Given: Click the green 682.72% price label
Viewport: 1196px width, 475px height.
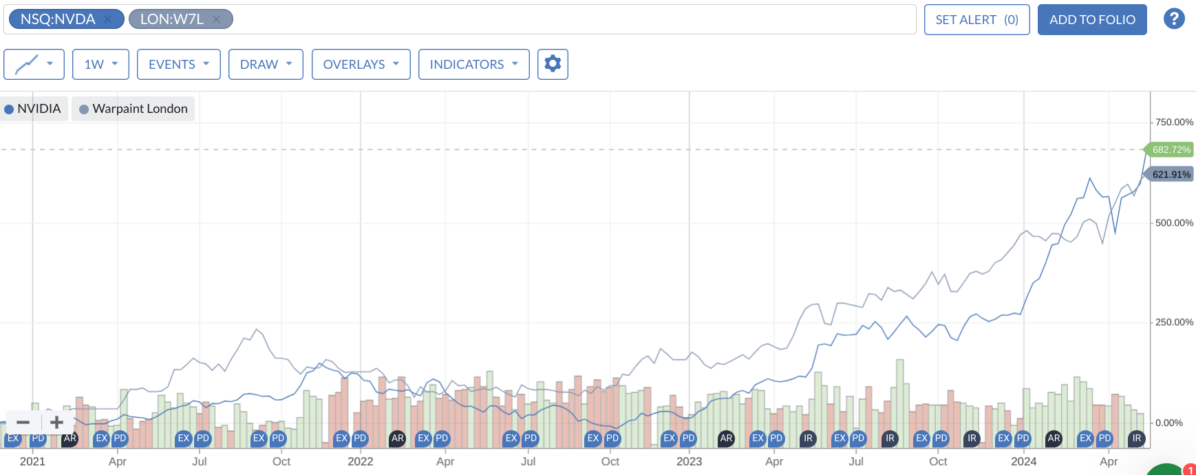Looking at the screenshot, I should click(1169, 149).
